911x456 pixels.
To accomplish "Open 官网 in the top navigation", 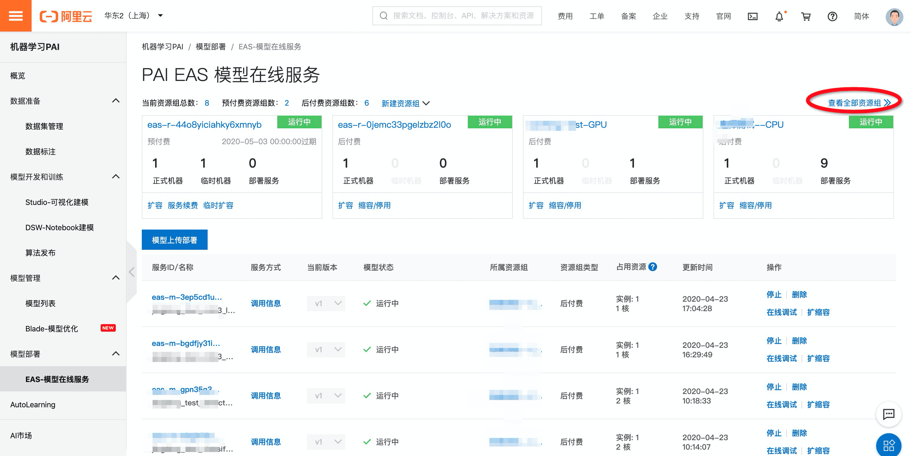I will click(723, 16).
